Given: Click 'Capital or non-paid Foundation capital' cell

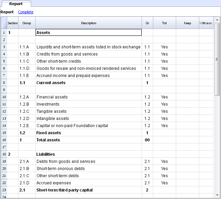Looking at the screenshot, I should (89, 126).
